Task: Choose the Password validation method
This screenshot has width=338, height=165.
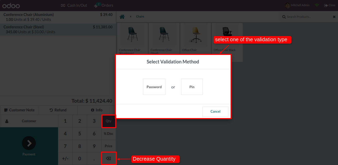Action: point(154,87)
